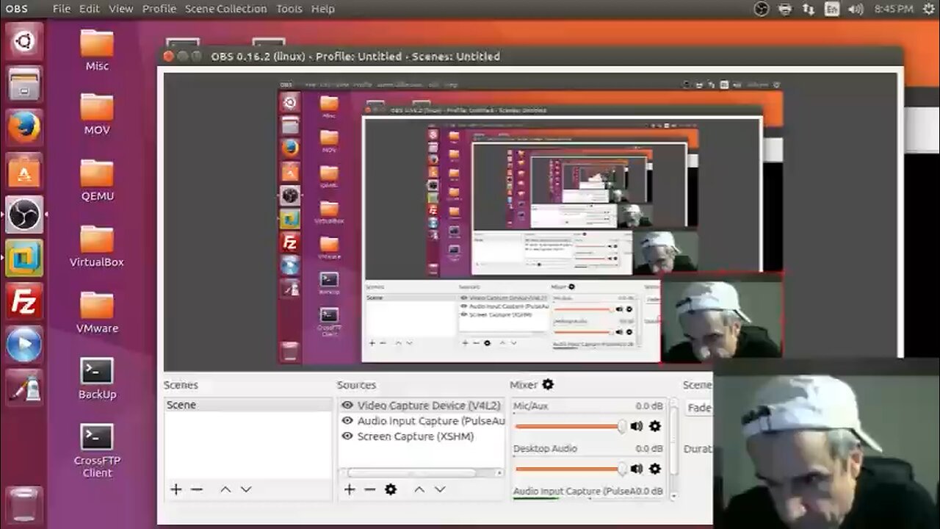Select the Screen Capture (XSHM) source row
The image size is (940, 529).
coord(422,436)
